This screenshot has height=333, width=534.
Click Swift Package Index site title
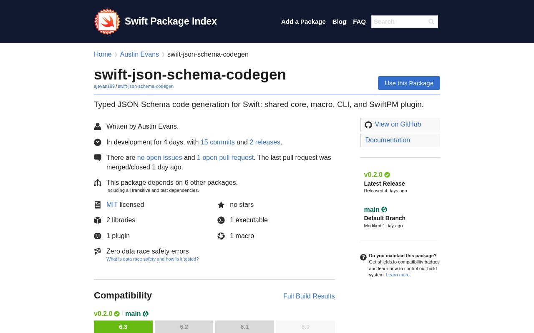click(171, 21)
